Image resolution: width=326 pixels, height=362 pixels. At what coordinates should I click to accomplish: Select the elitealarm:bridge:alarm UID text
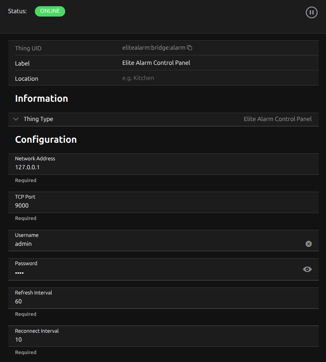(154, 48)
